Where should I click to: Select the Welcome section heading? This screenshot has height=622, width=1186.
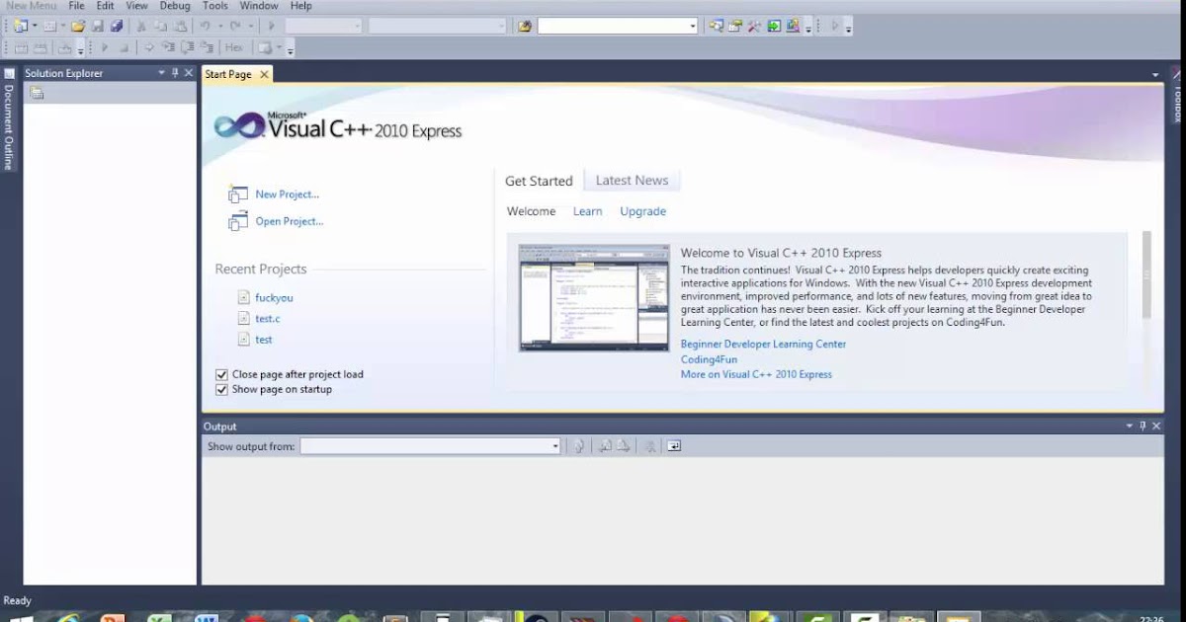[531, 211]
